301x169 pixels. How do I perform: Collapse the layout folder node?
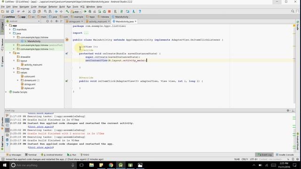(x=14, y=61)
